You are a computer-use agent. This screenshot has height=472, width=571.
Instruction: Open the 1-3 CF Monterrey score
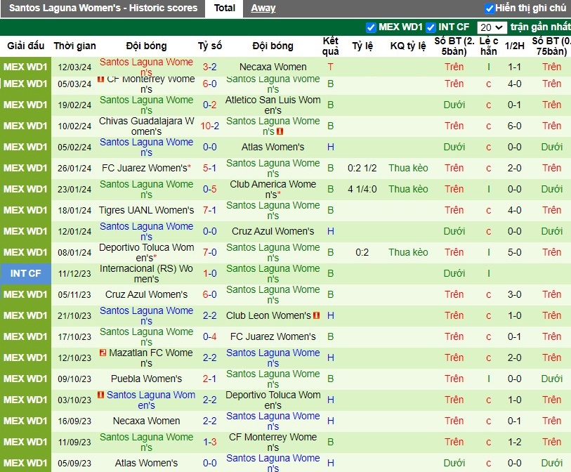[210, 442]
